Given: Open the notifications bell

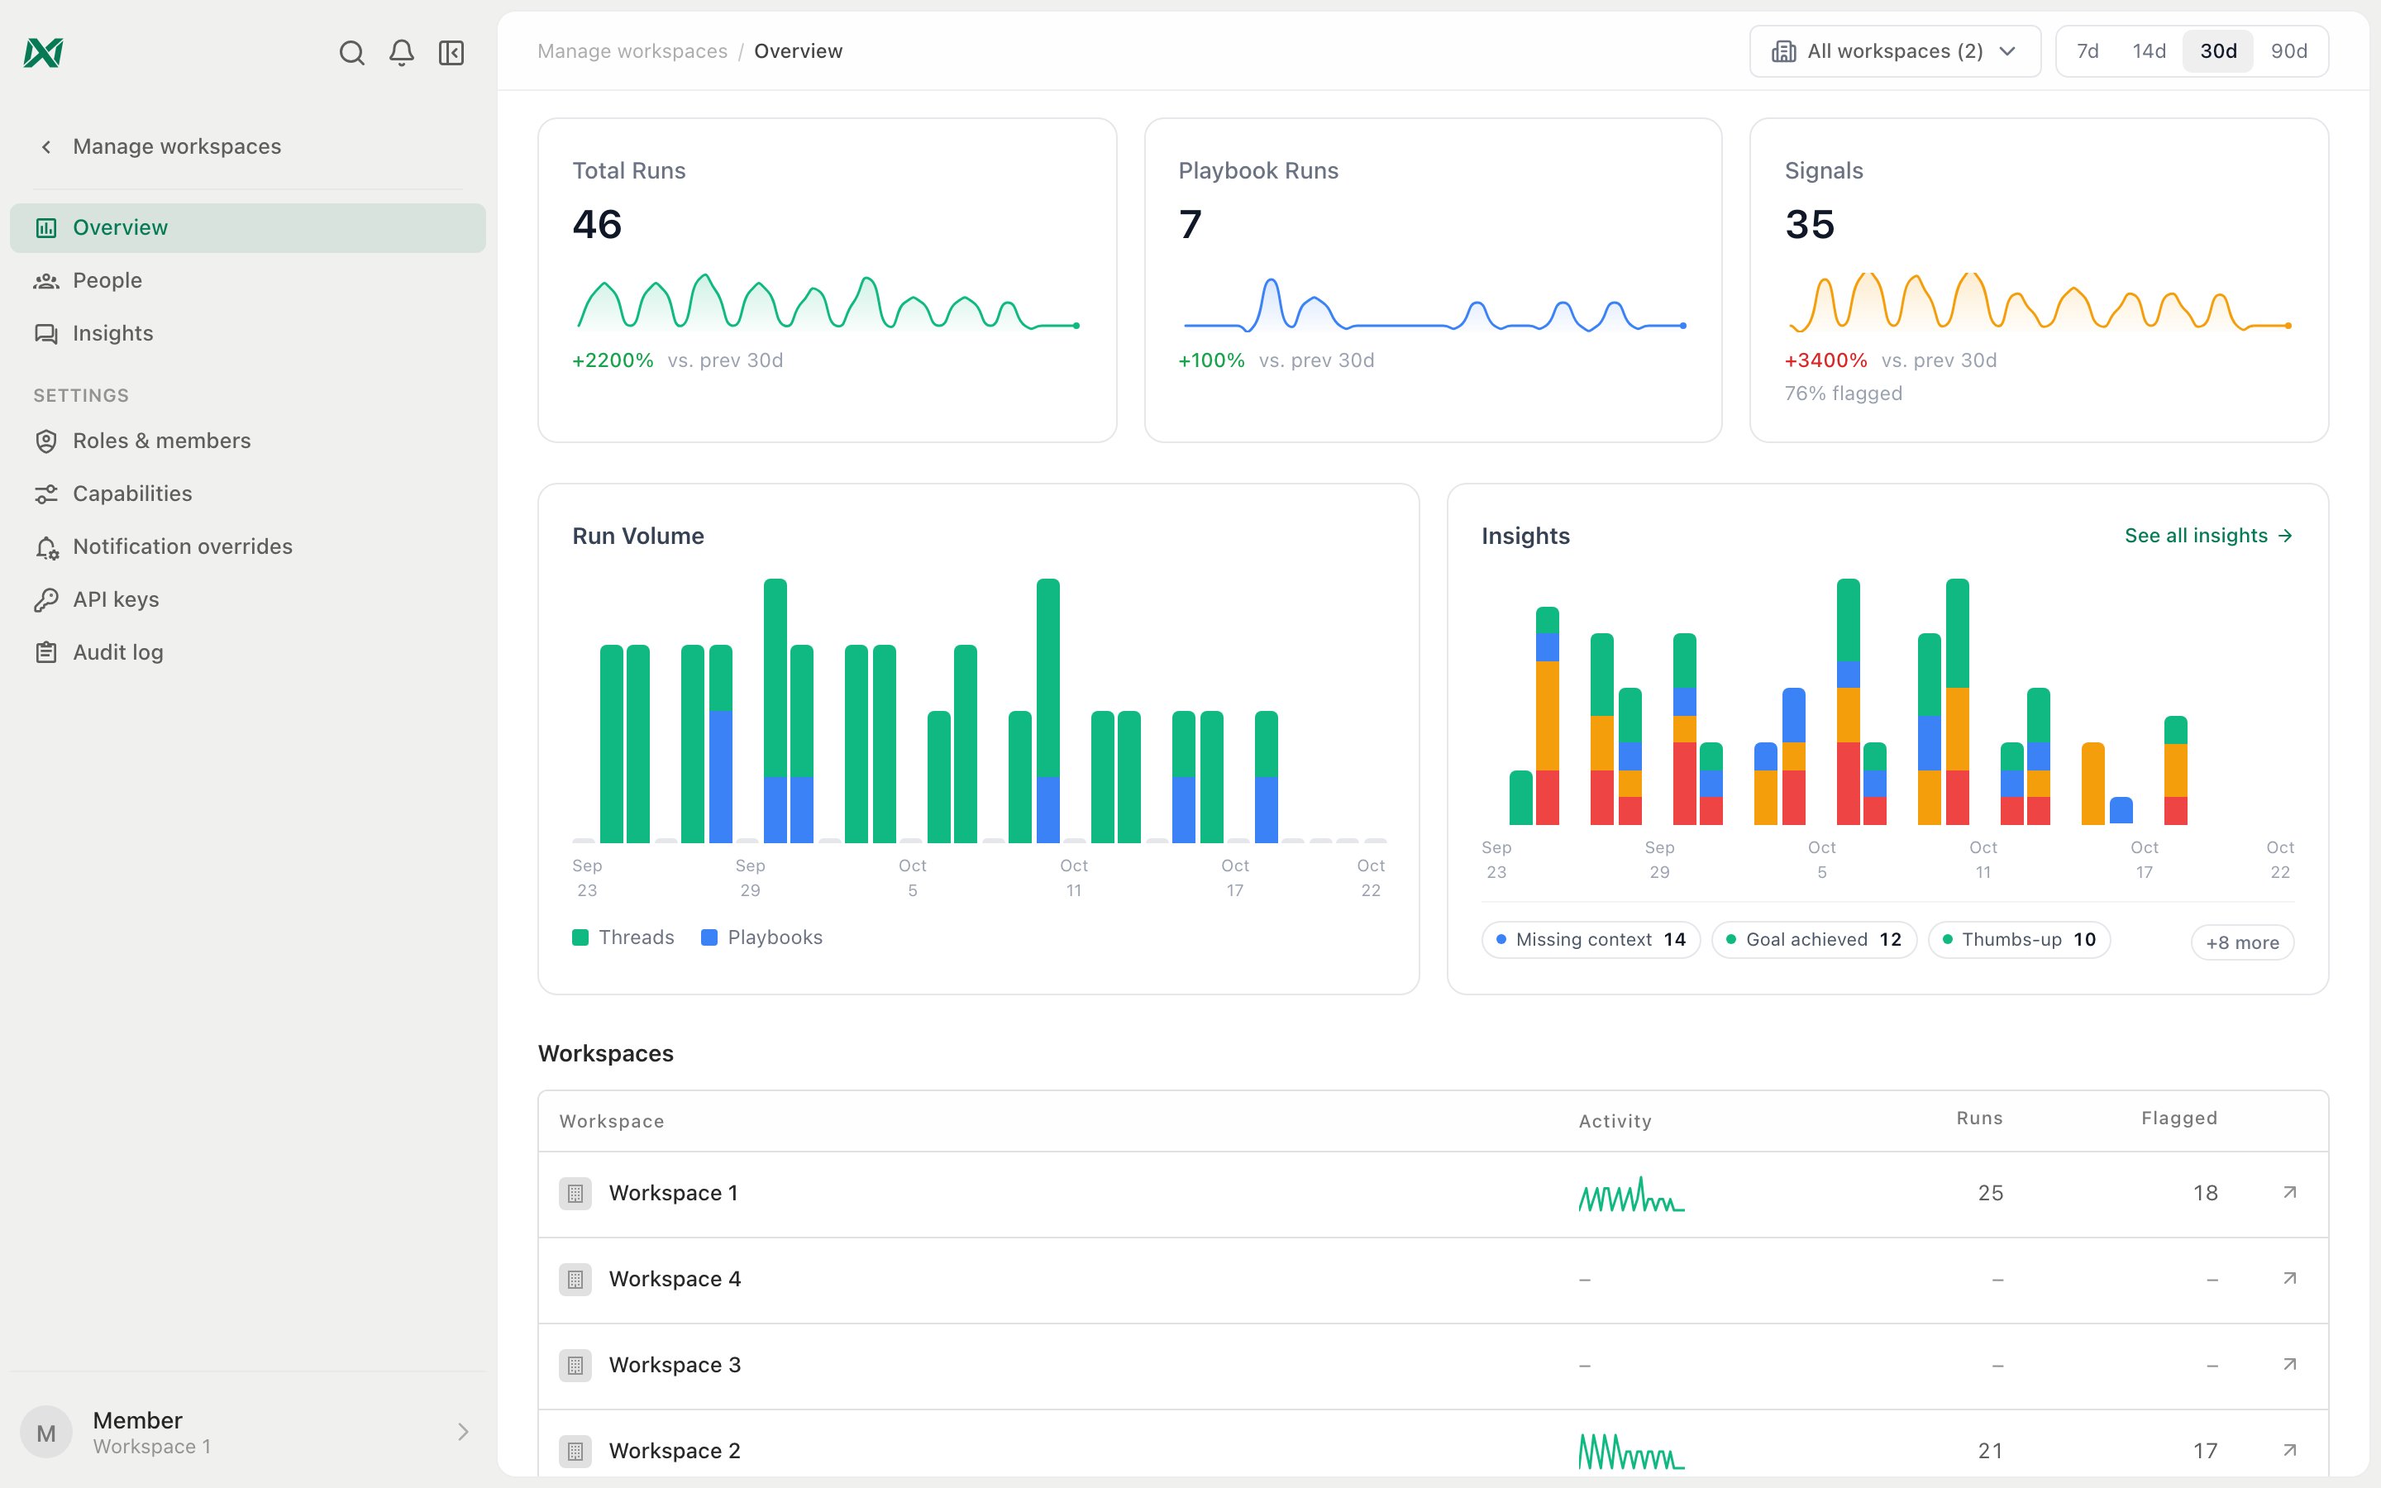Looking at the screenshot, I should pos(402,52).
